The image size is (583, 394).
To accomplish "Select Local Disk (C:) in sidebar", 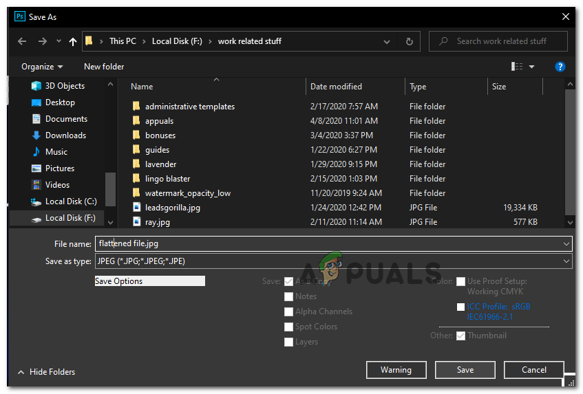I will coord(63,201).
